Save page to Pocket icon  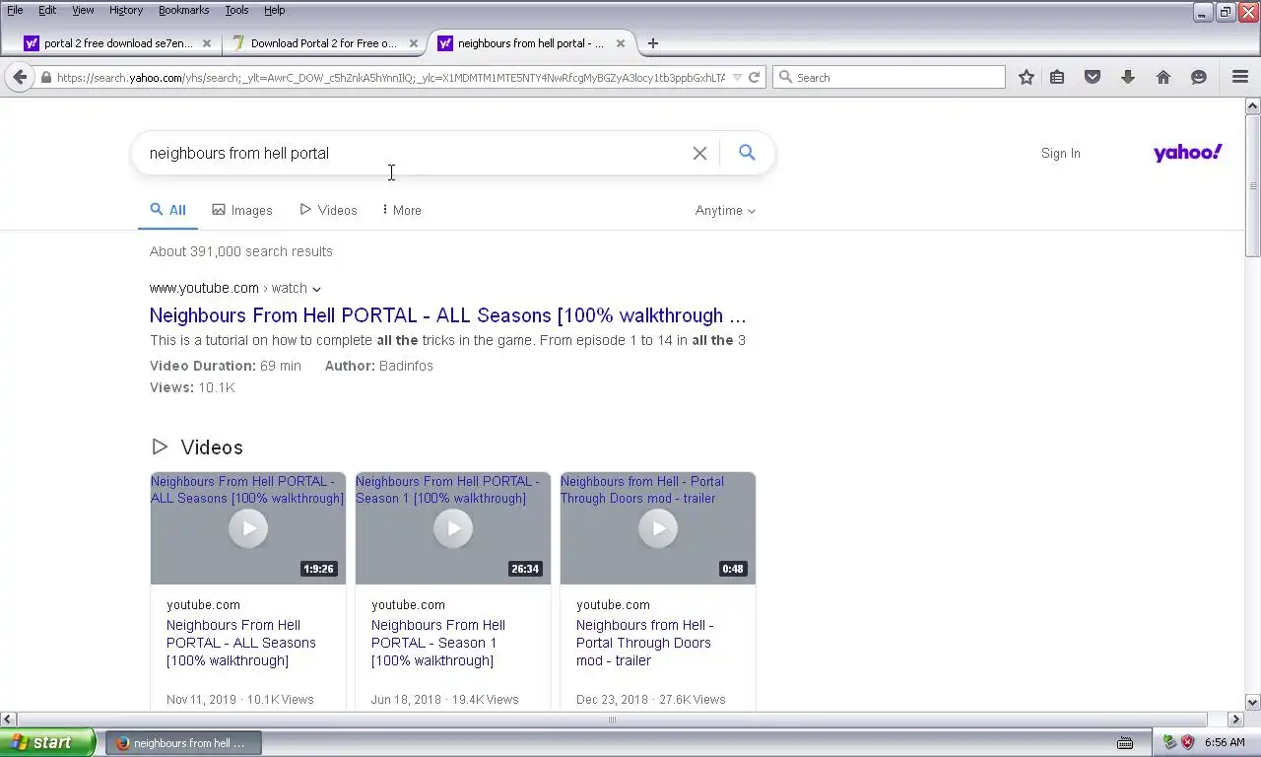[1093, 77]
